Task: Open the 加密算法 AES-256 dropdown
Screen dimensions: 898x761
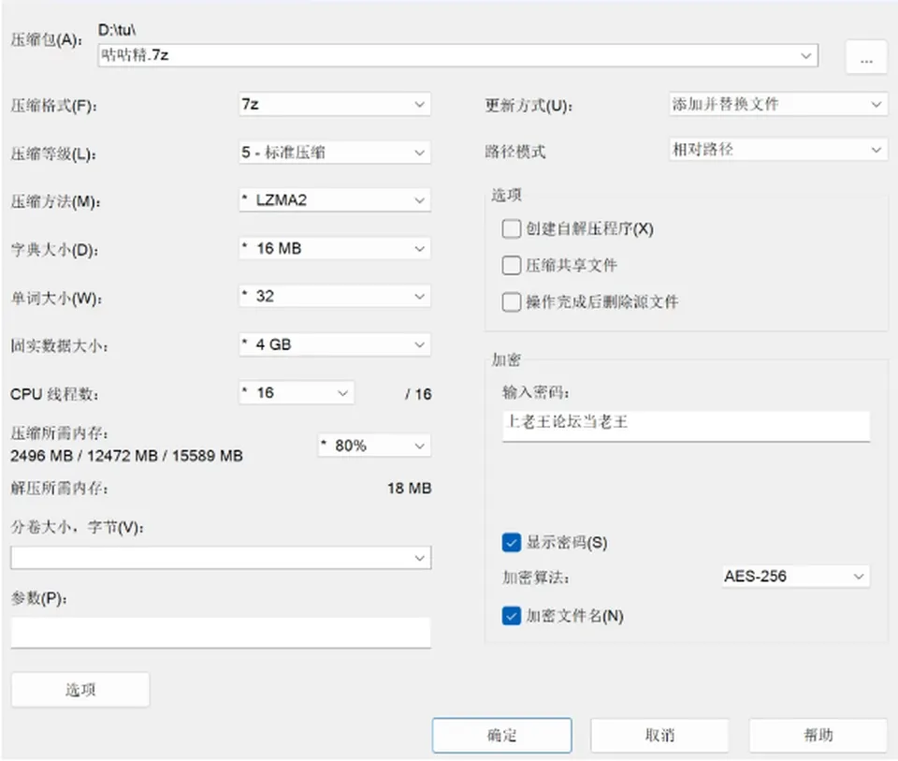Action: click(796, 576)
